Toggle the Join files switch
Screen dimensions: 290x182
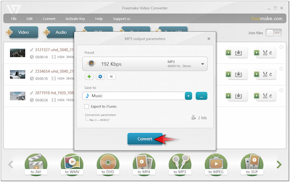click(x=274, y=33)
